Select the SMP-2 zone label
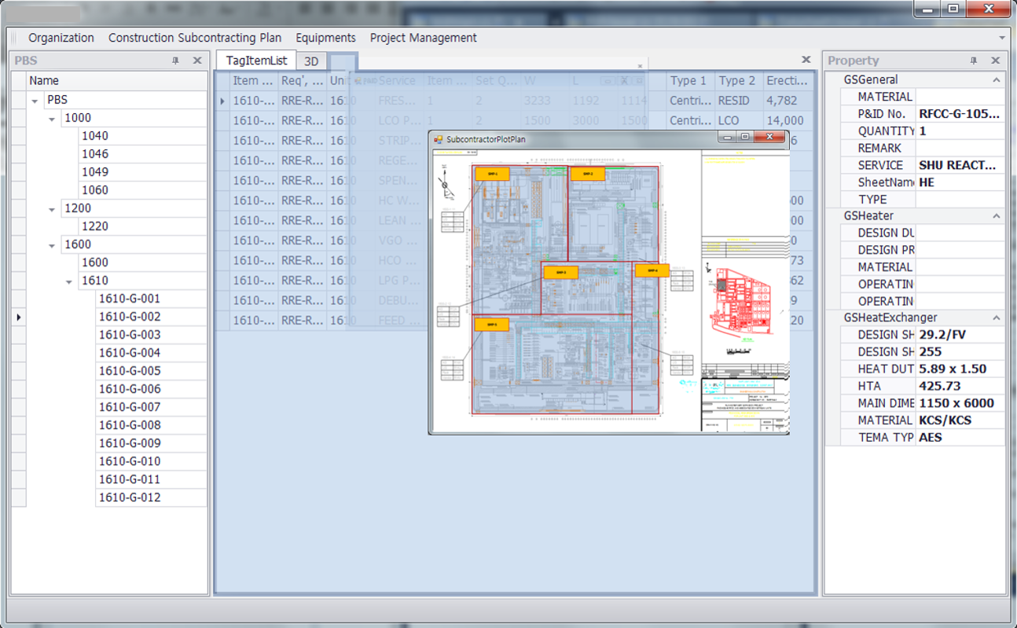Screen dimensions: 1017x628 pyautogui.click(x=587, y=174)
